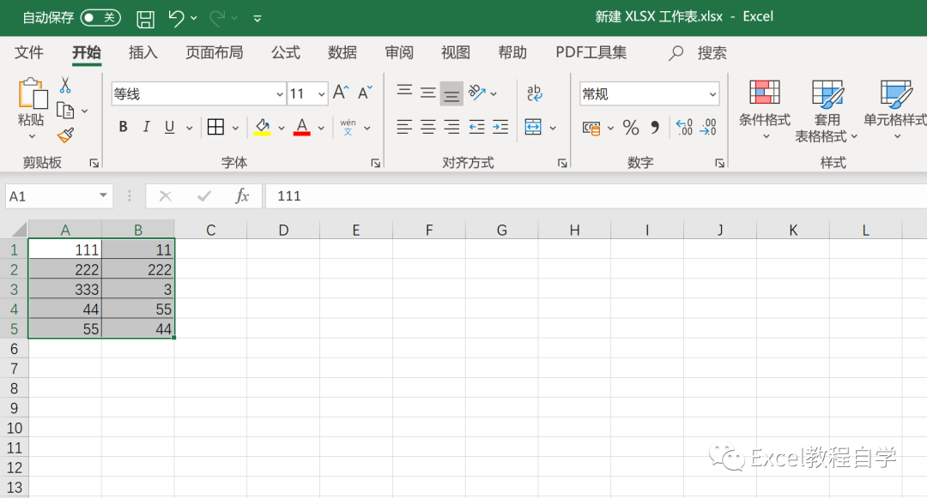Apply comma style
The height and width of the screenshot is (498, 927).
655,127
